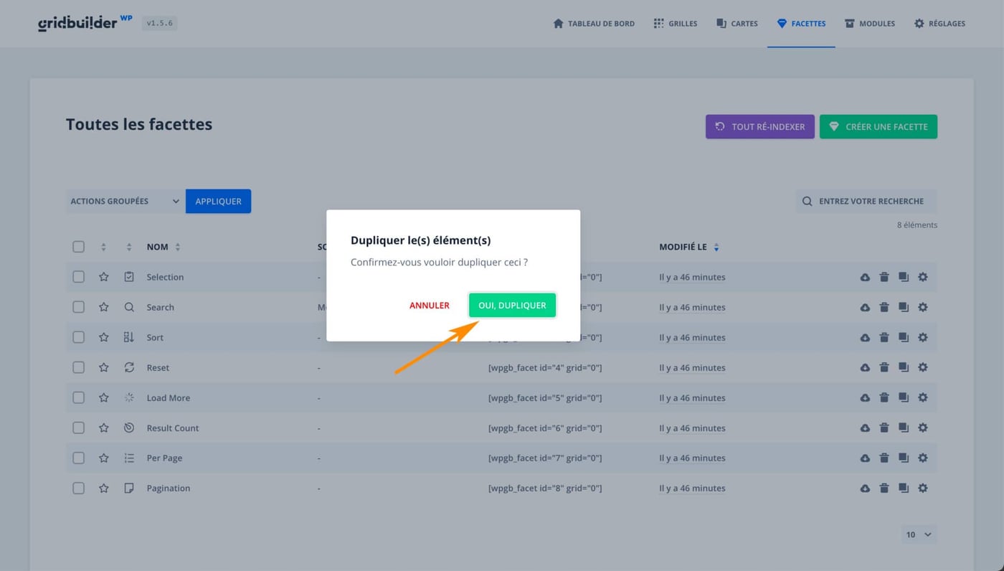Open the per-page selector showing 10

click(x=919, y=534)
